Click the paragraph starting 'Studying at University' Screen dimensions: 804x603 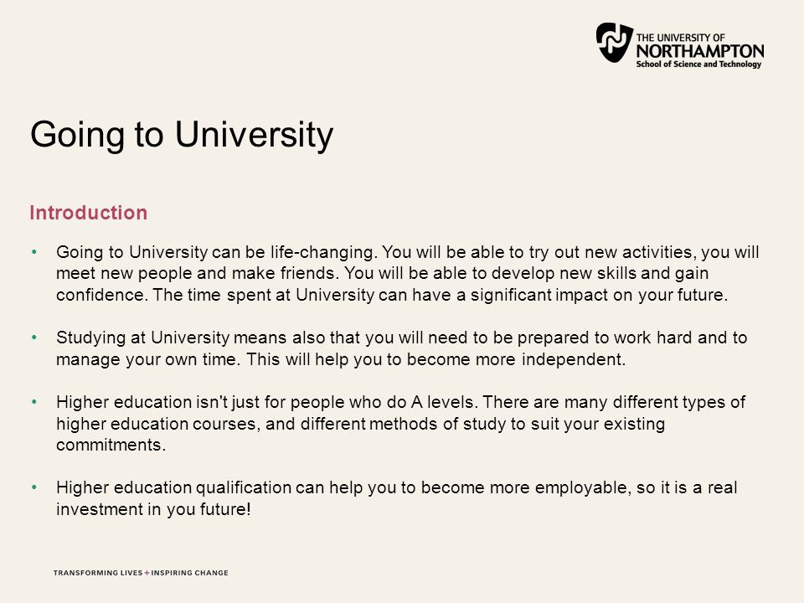click(401, 348)
